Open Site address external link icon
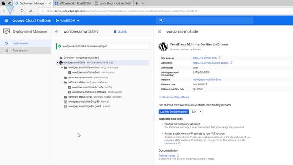Image resolution: width=293 pixels, height=165 pixels. [x=219, y=58]
